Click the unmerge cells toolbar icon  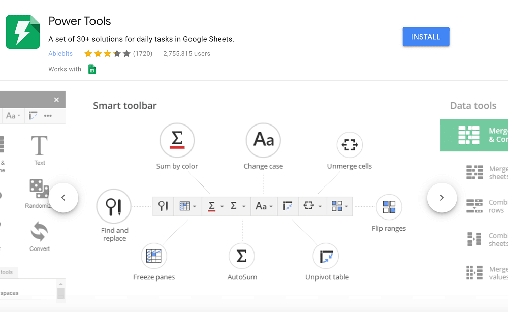pos(309,206)
